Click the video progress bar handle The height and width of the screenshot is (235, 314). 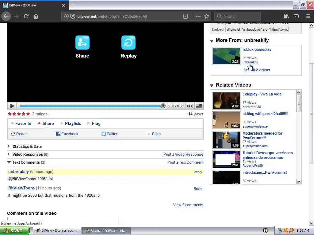(x=163, y=106)
